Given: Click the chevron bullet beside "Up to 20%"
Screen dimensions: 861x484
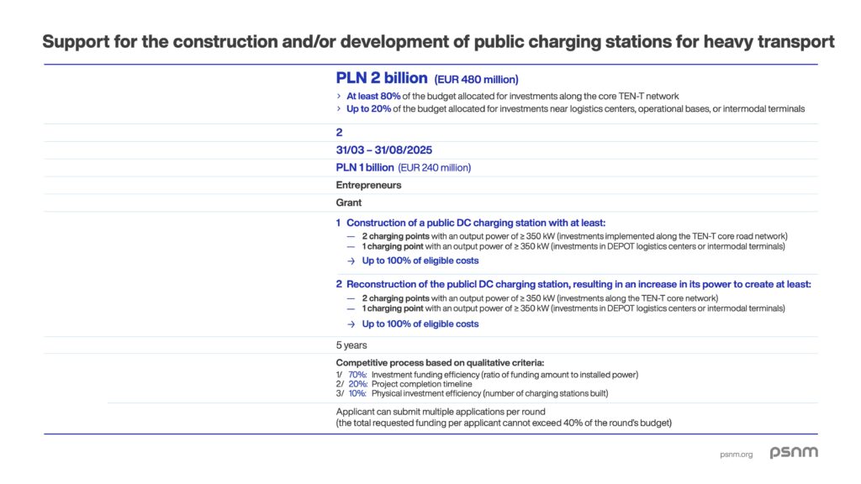Looking at the screenshot, I should (339, 109).
